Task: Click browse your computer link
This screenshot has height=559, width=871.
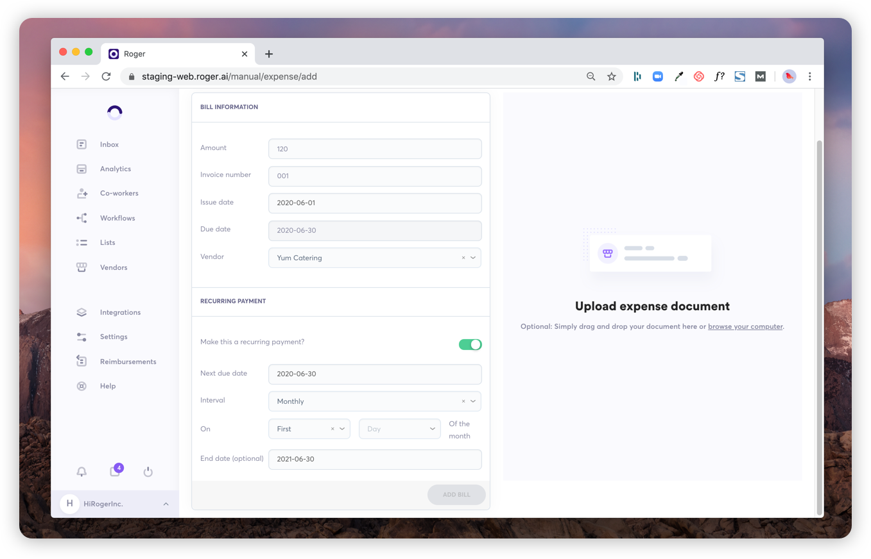Action: pyautogui.click(x=745, y=326)
